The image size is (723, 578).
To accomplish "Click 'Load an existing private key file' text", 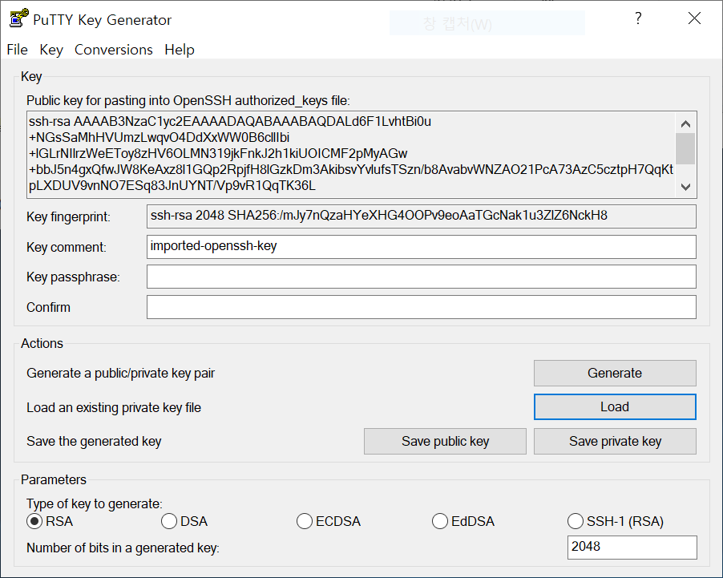I will point(114,408).
